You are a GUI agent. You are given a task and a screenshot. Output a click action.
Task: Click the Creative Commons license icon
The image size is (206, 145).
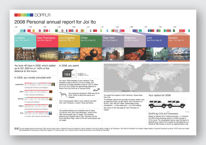17,129
